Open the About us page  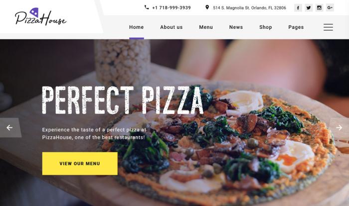click(x=172, y=27)
